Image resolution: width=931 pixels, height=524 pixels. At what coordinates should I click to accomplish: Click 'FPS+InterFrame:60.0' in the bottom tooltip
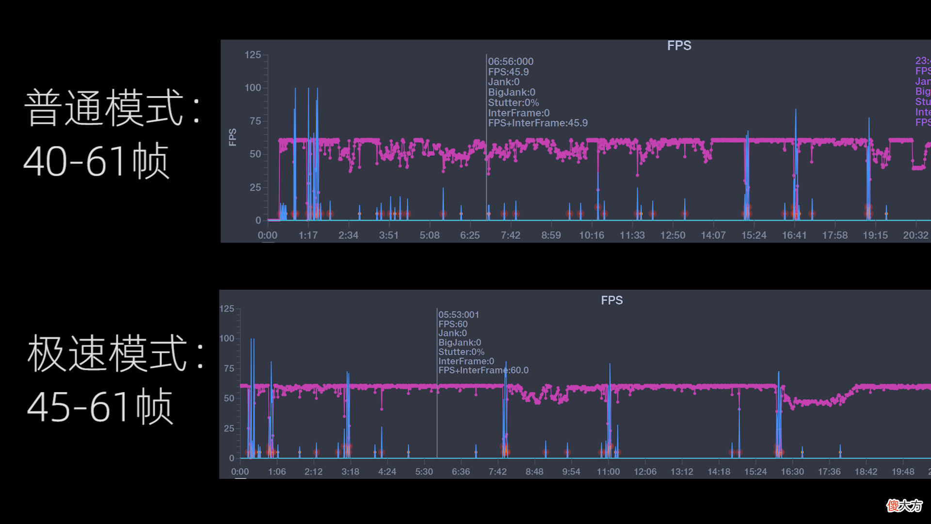click(483, 370)
